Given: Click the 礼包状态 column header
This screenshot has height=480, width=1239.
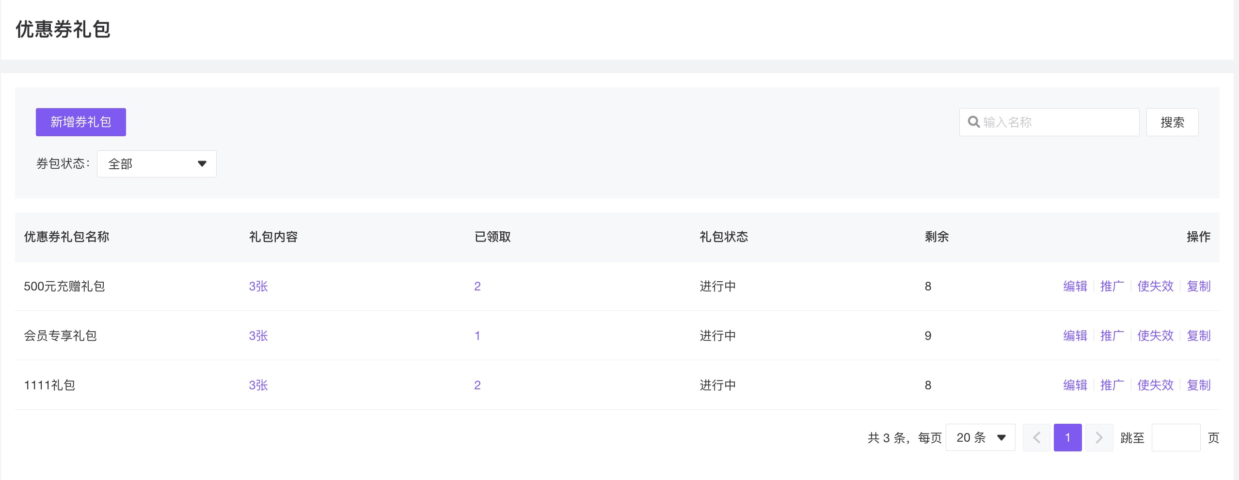Looking at the screenshot, I should [724, 237].
